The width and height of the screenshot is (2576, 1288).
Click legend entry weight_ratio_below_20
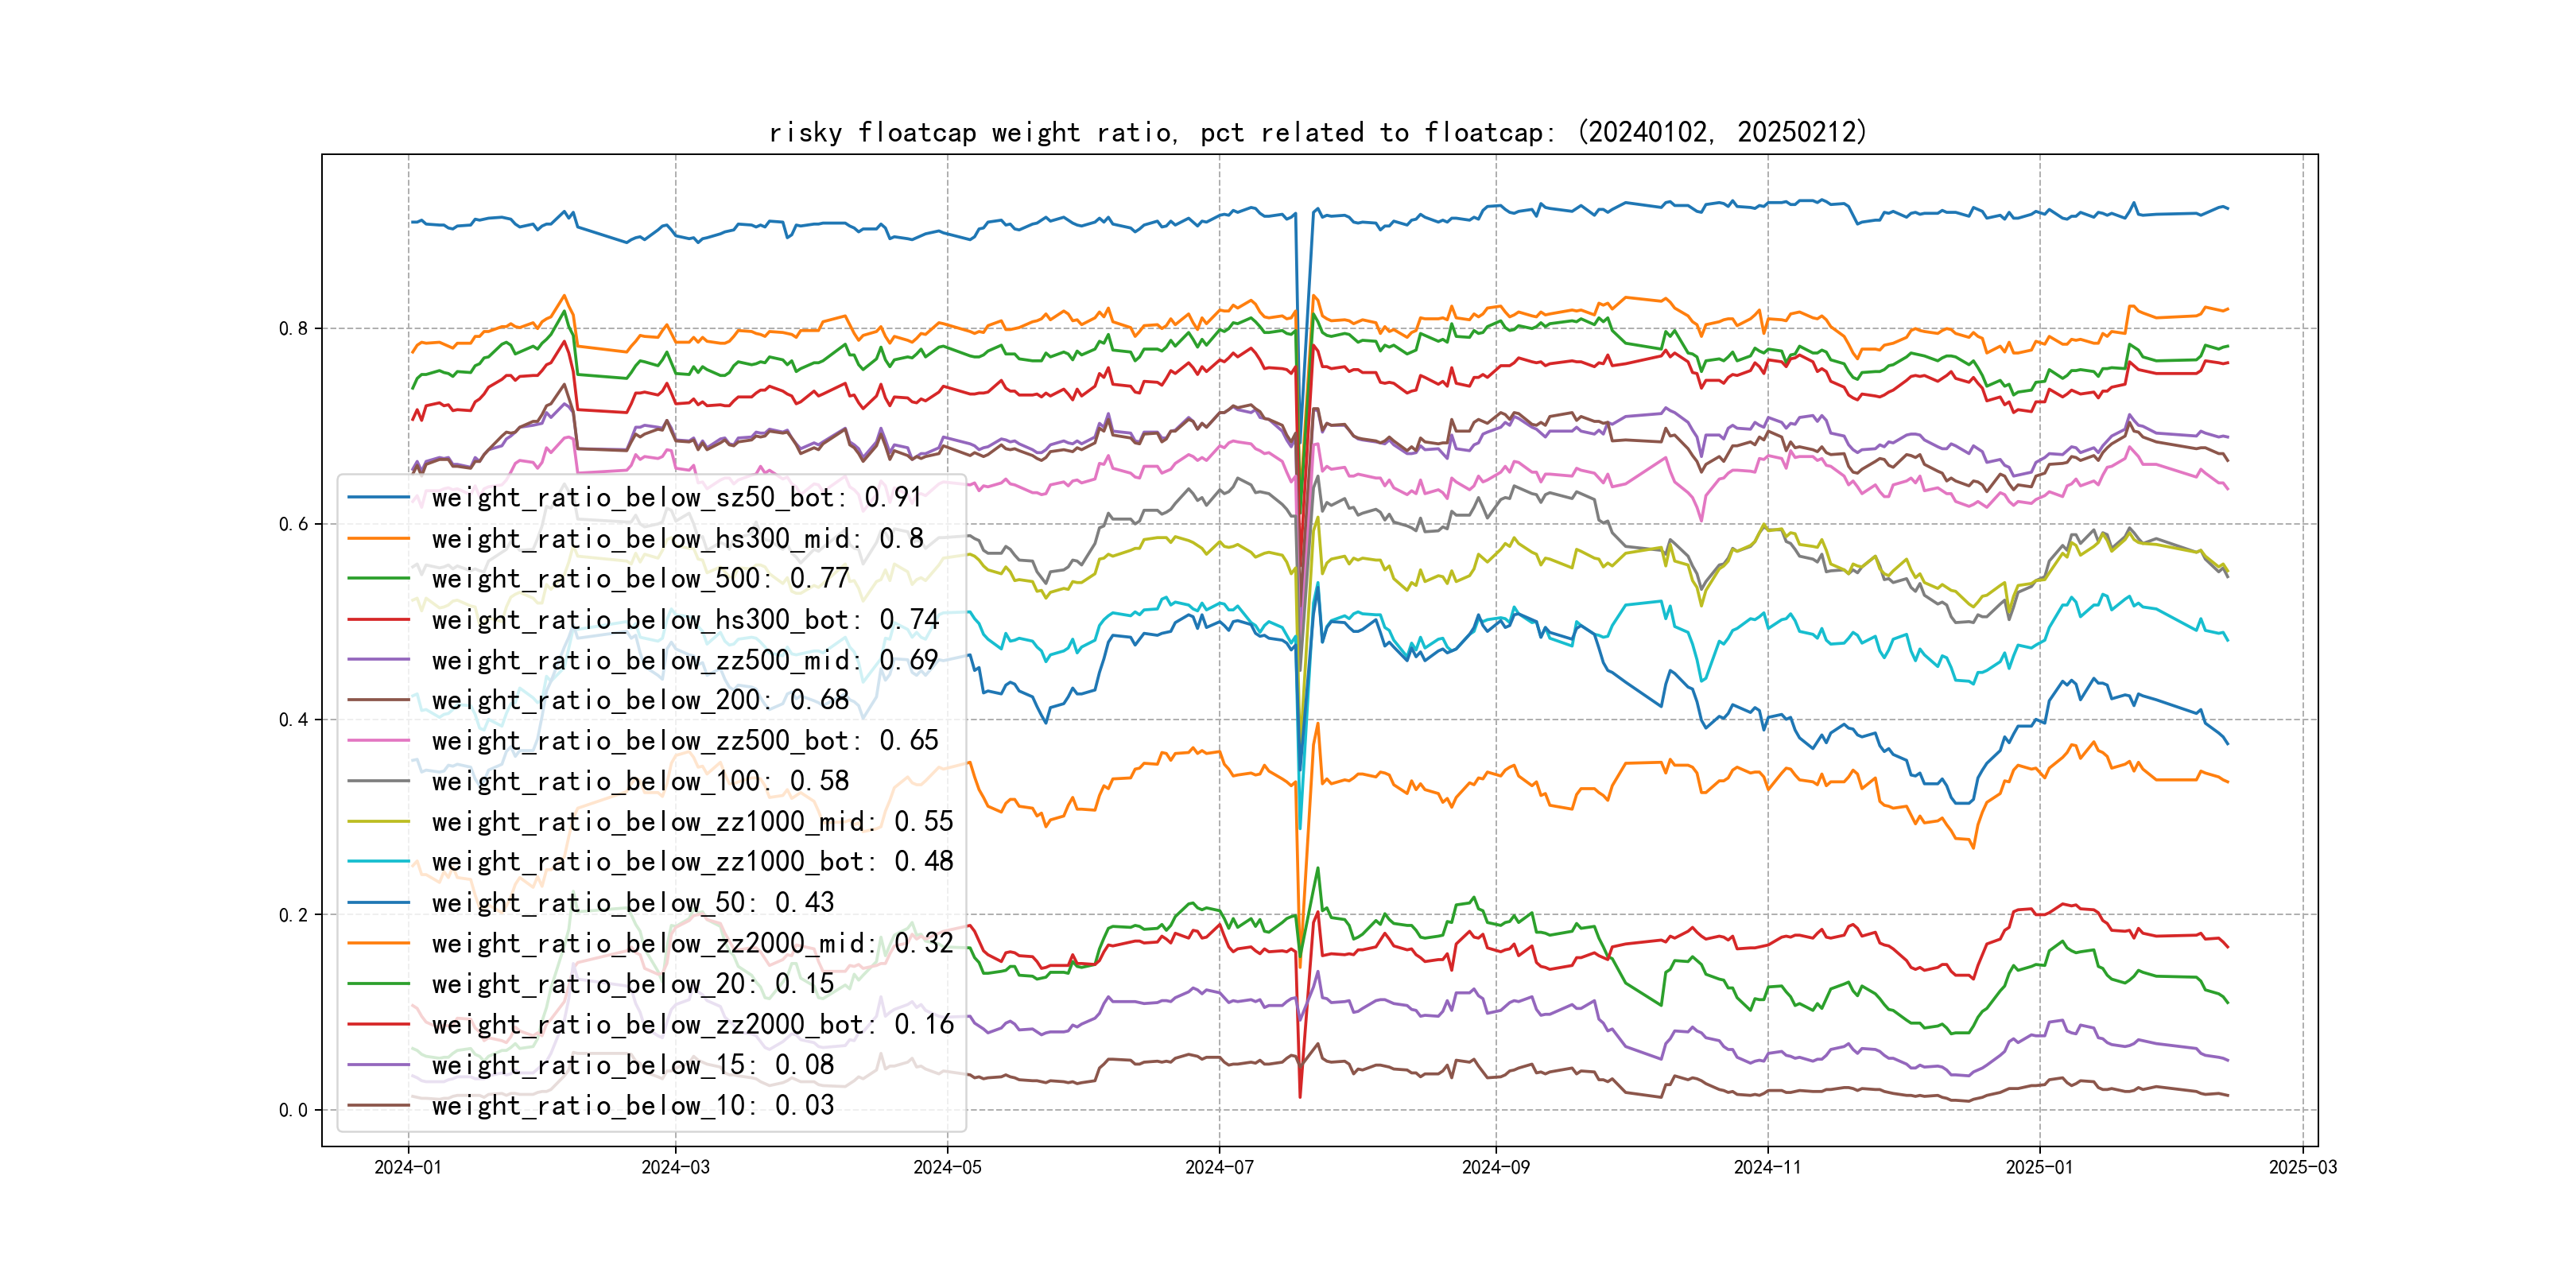tap(632, 984)
